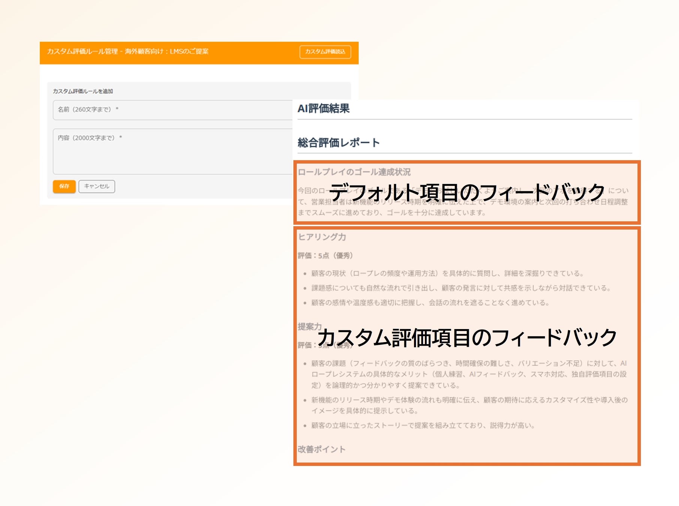Click the ロールプレイのゴール達成状況 section title
This screenshot has width=679, height=506.
point(354,172)
